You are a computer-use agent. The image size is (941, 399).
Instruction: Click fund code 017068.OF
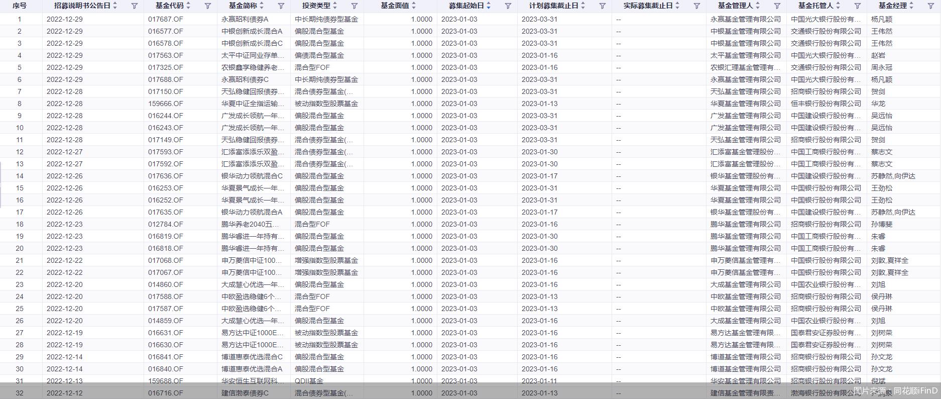tap(166, 260)
